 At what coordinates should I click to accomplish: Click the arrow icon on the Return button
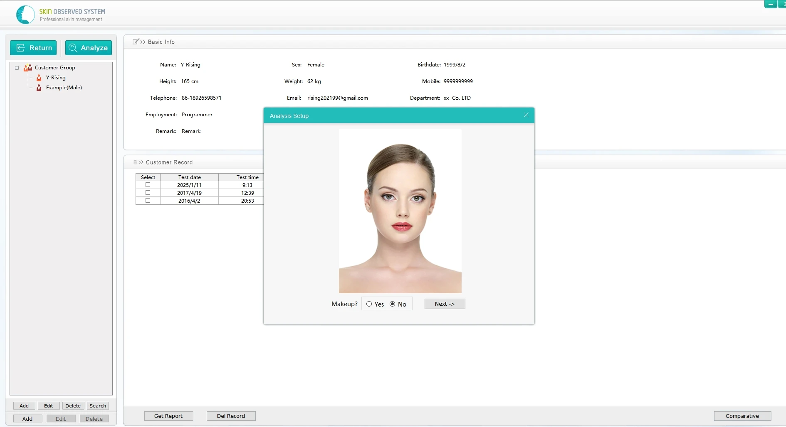click(20, 48)
